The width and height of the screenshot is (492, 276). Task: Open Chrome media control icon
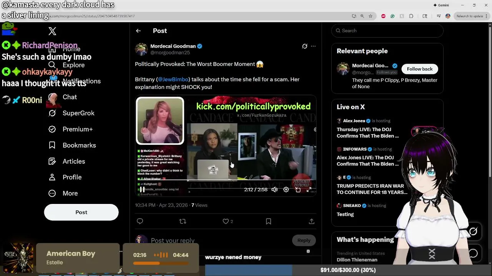pos(439,16)
